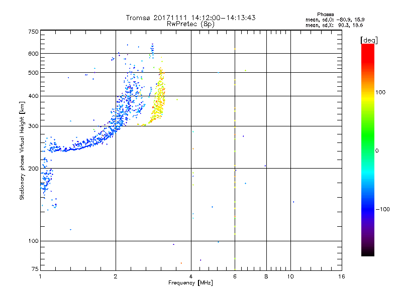Click the x-axis tick label '6'

235,276
